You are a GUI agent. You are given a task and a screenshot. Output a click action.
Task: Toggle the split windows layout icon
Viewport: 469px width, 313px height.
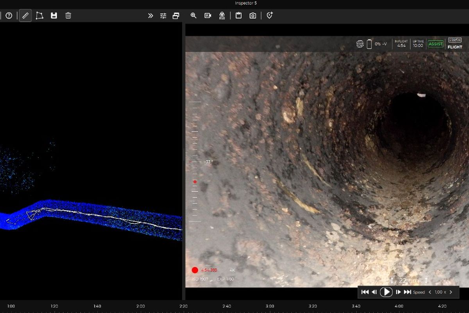click(x=176, y=16)
